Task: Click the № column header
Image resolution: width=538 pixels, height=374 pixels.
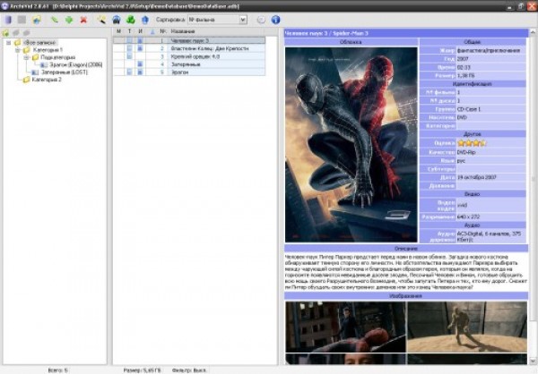Action: 161,32
